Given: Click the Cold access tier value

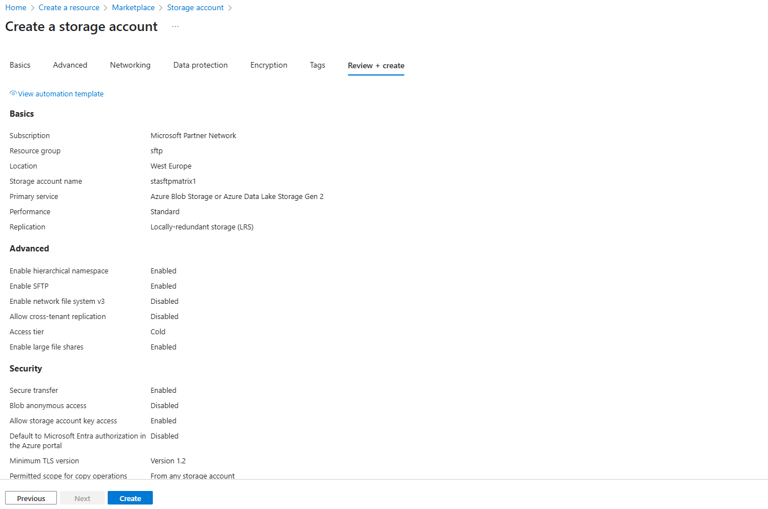Looking at the screenshot, I should 158,332.
